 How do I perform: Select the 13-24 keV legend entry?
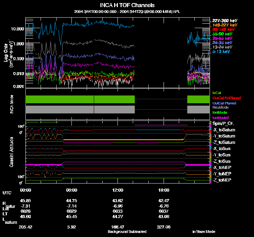(x=222, y=47)
